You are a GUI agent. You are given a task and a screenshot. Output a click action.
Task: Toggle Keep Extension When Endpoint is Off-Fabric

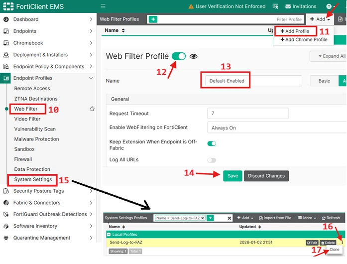click(212, 143)
